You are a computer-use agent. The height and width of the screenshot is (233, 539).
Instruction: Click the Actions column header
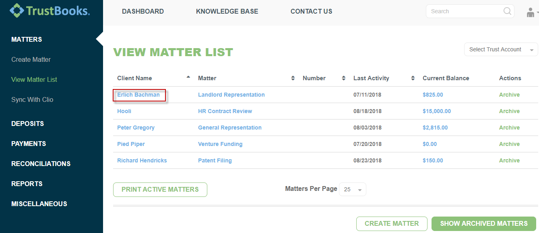click(x=510, y=78)
